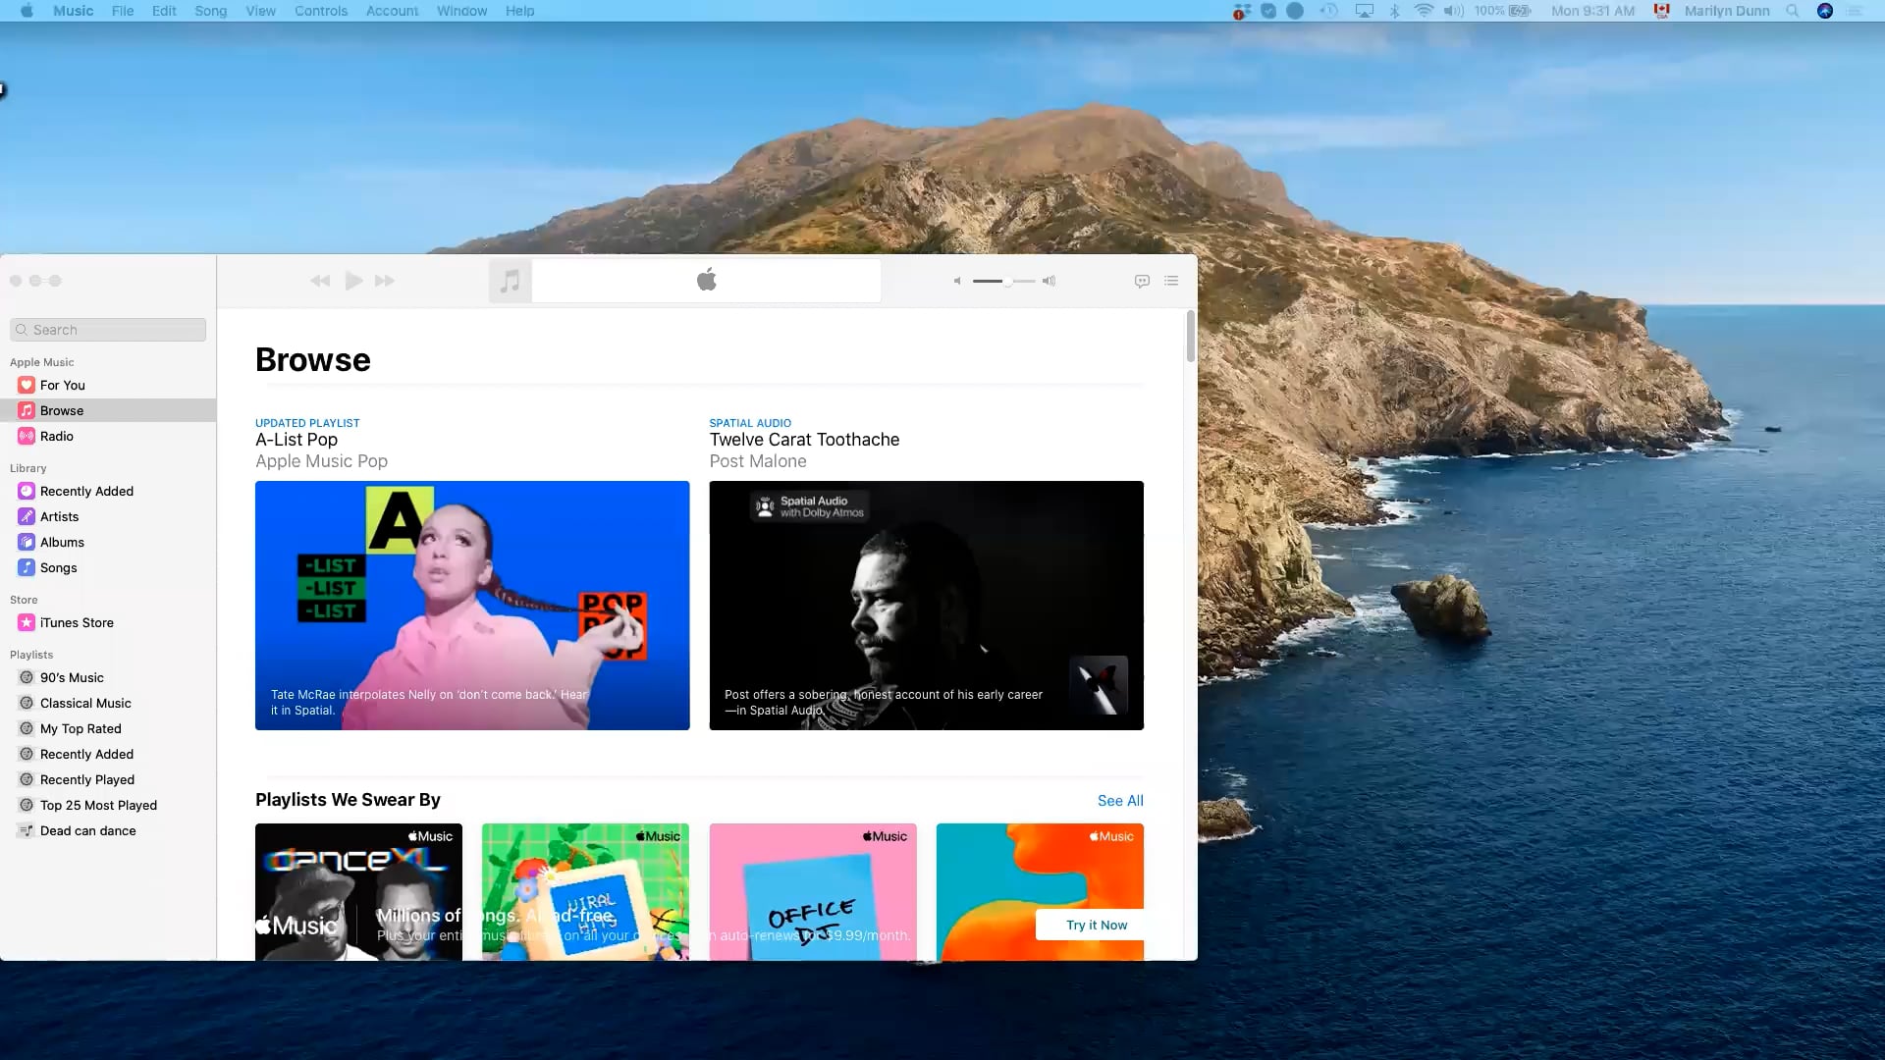Open the Account menu
The height and width of the screenshot is (1060, 1885).
point(392,11)
